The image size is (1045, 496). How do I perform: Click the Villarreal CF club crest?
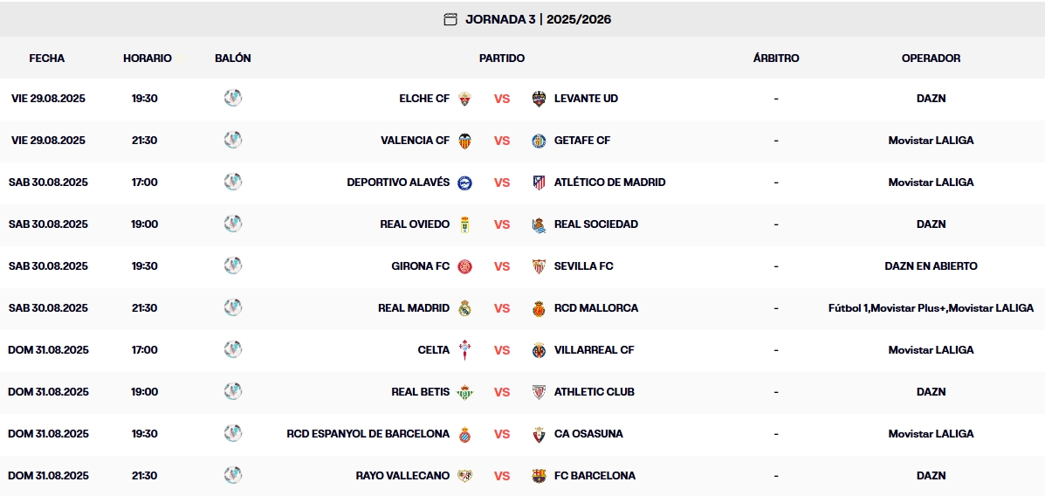tap(539, 350)
